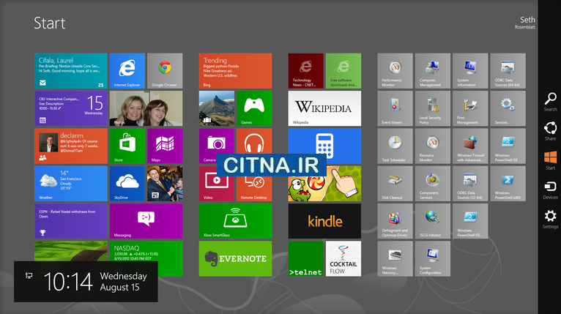The image size is (561, 314).
Task: Open the Messaging tile
Action: [145, 221]
